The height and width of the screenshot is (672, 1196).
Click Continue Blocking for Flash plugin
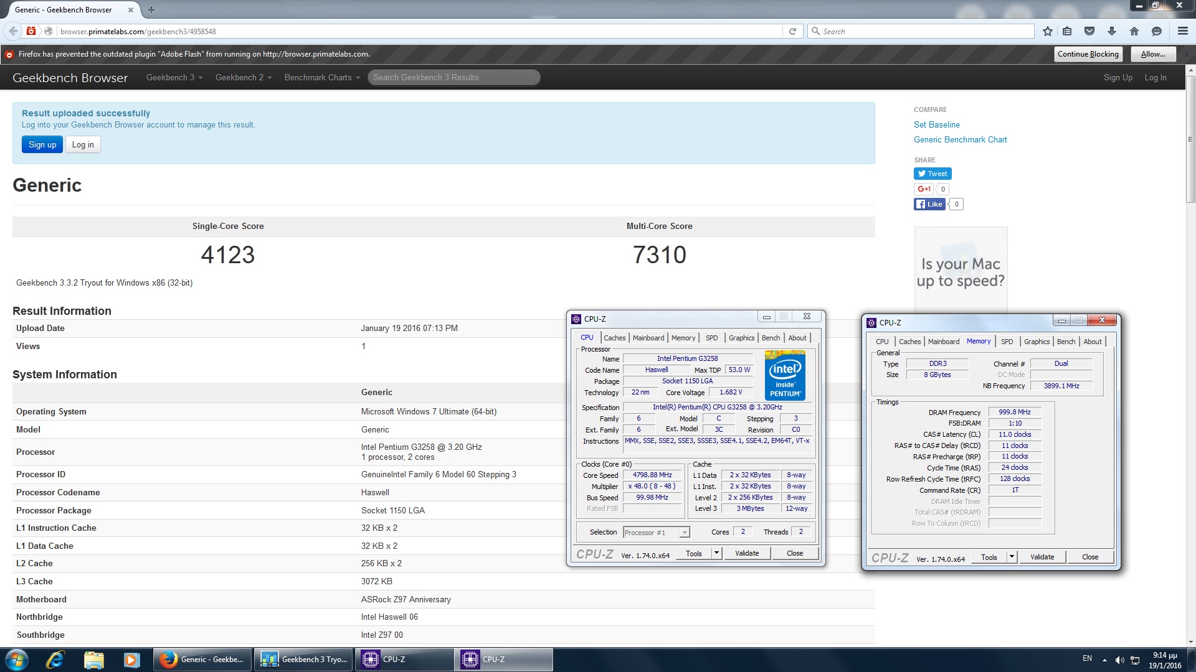click(1088, 54)
